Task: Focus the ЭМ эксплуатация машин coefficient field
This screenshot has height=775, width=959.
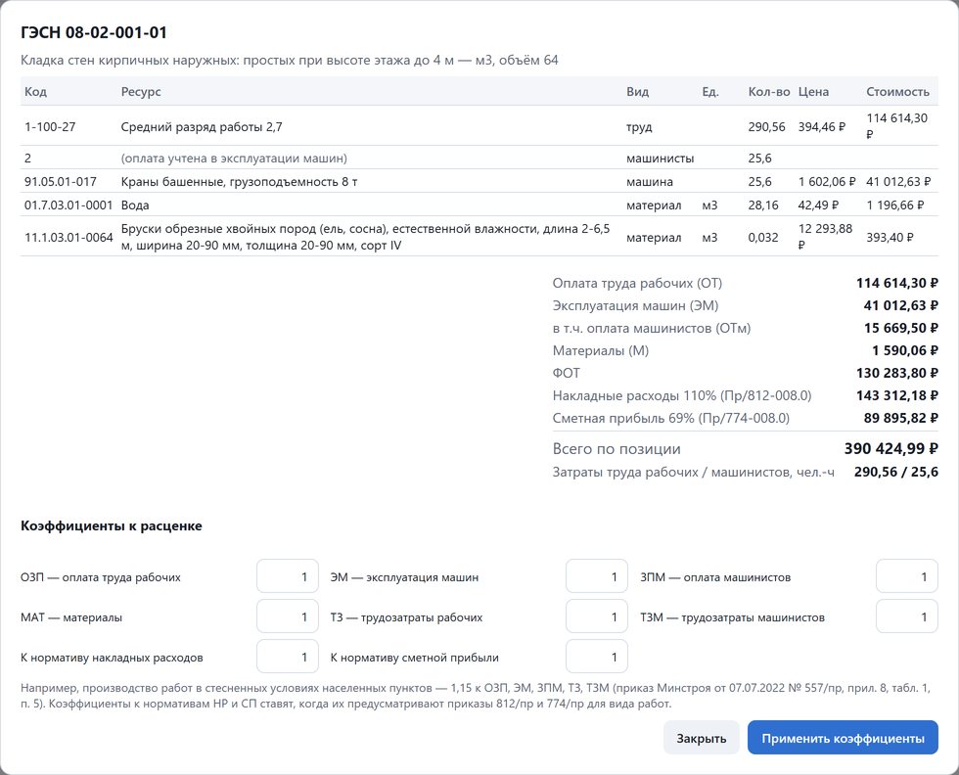Action: (597, 576)
